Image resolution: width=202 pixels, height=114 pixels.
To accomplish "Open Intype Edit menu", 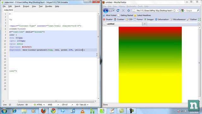I will [10, 6].
